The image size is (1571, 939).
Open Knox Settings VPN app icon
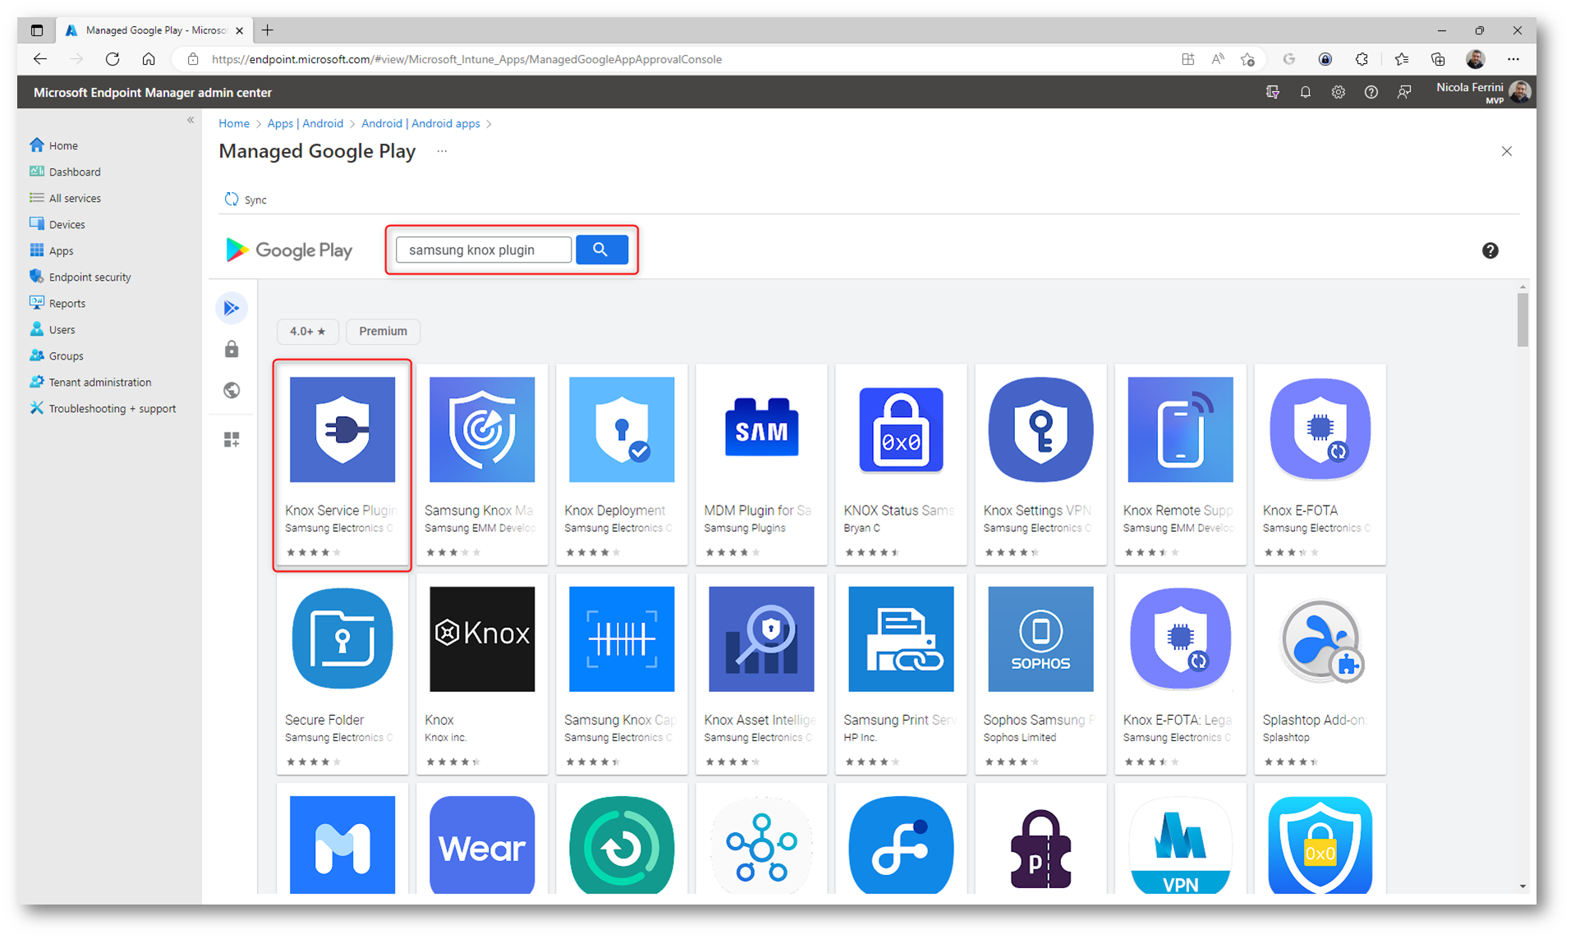click(1040, 429)
